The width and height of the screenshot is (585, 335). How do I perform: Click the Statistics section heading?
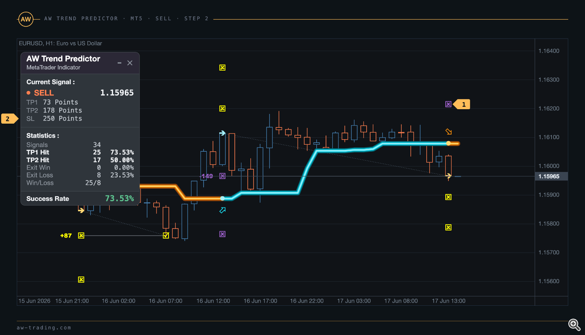tap(43, 136)
